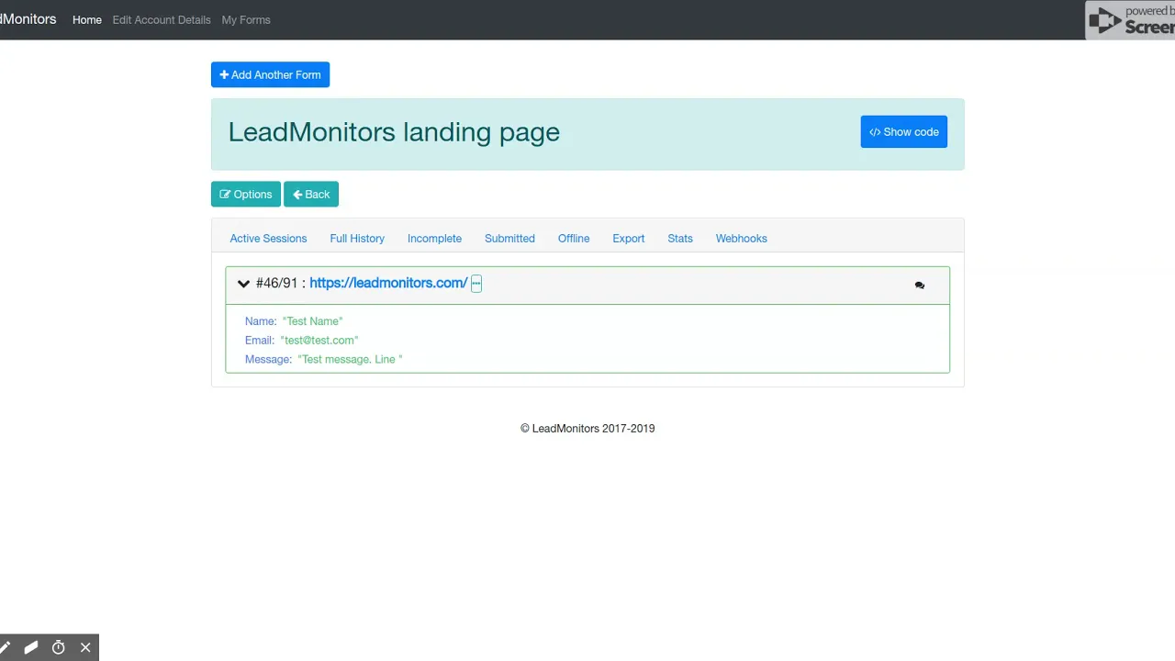The width and height of the screenshot is (1175, 661).
Task: Close the drawing overlay toolbar with the X
Action: pyautogui.click(x=85, y=647)
